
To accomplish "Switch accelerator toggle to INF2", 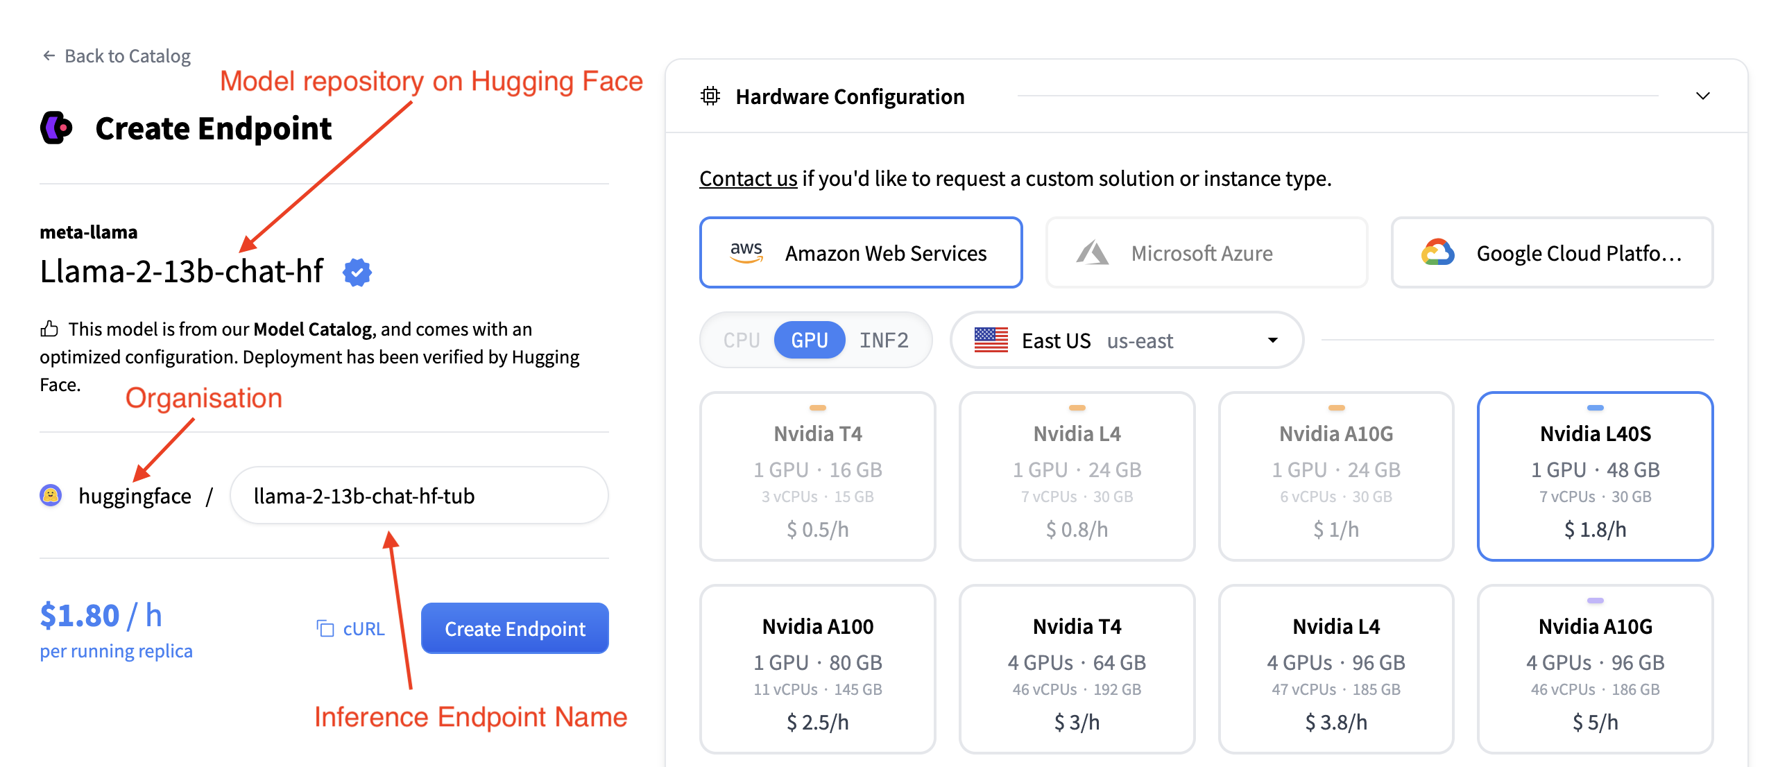I will [883, 340].
